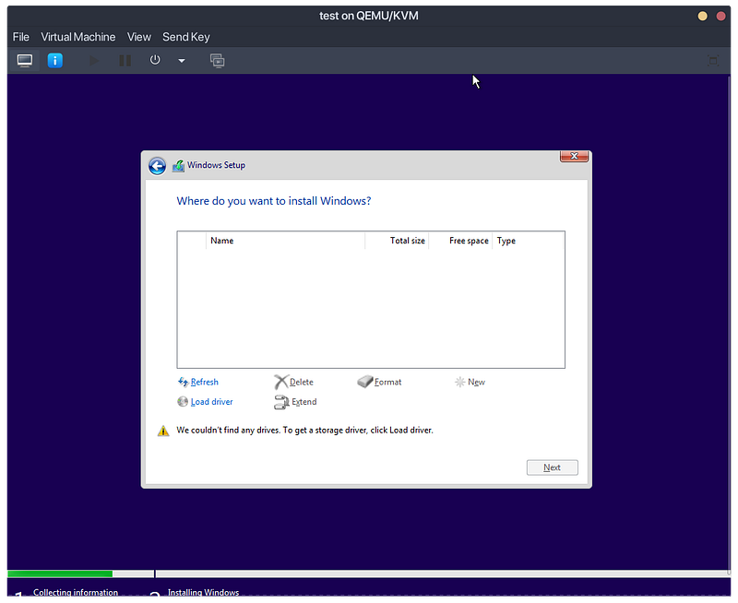Click the Refresh arrows icon
Screen dimensions: 738x603
(183, 382)
